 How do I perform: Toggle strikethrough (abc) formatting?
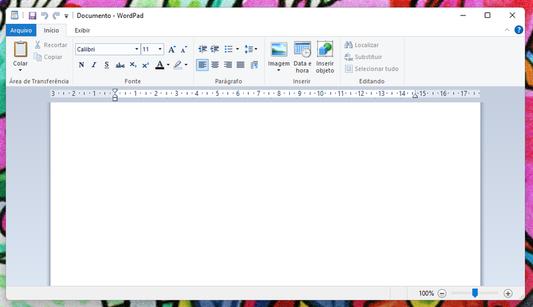(120, 65)
